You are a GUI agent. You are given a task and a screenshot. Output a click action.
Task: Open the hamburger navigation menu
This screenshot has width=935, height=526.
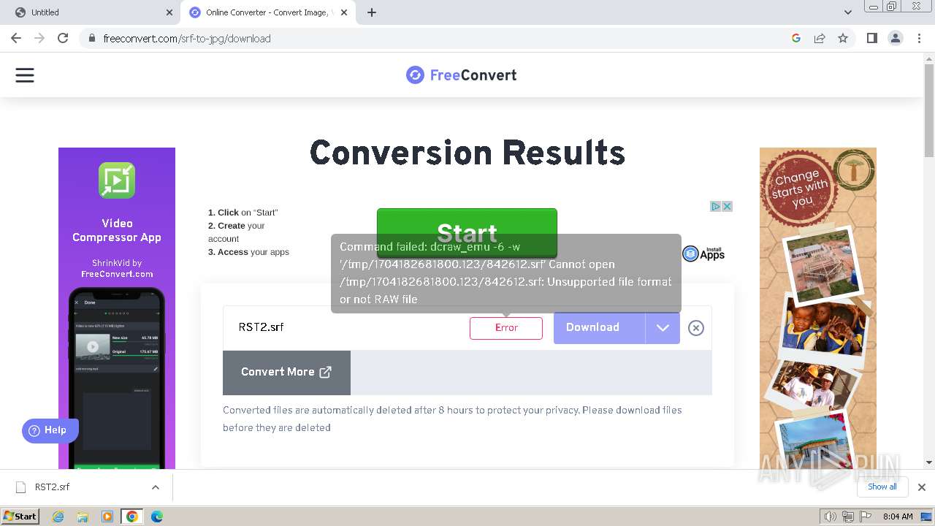pos(25,75)
